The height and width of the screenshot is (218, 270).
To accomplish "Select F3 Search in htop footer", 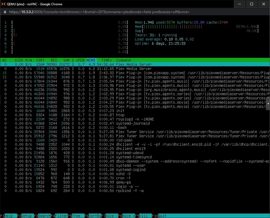I will click(42, 216).
